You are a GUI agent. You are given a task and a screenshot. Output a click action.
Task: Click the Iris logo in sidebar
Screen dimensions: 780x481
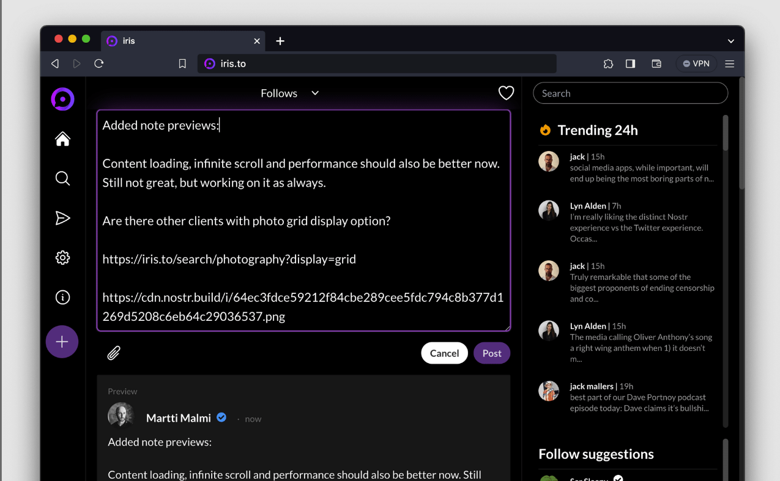click(x=62, y=100)
